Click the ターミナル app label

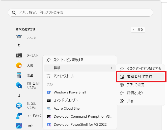(32, 55)
